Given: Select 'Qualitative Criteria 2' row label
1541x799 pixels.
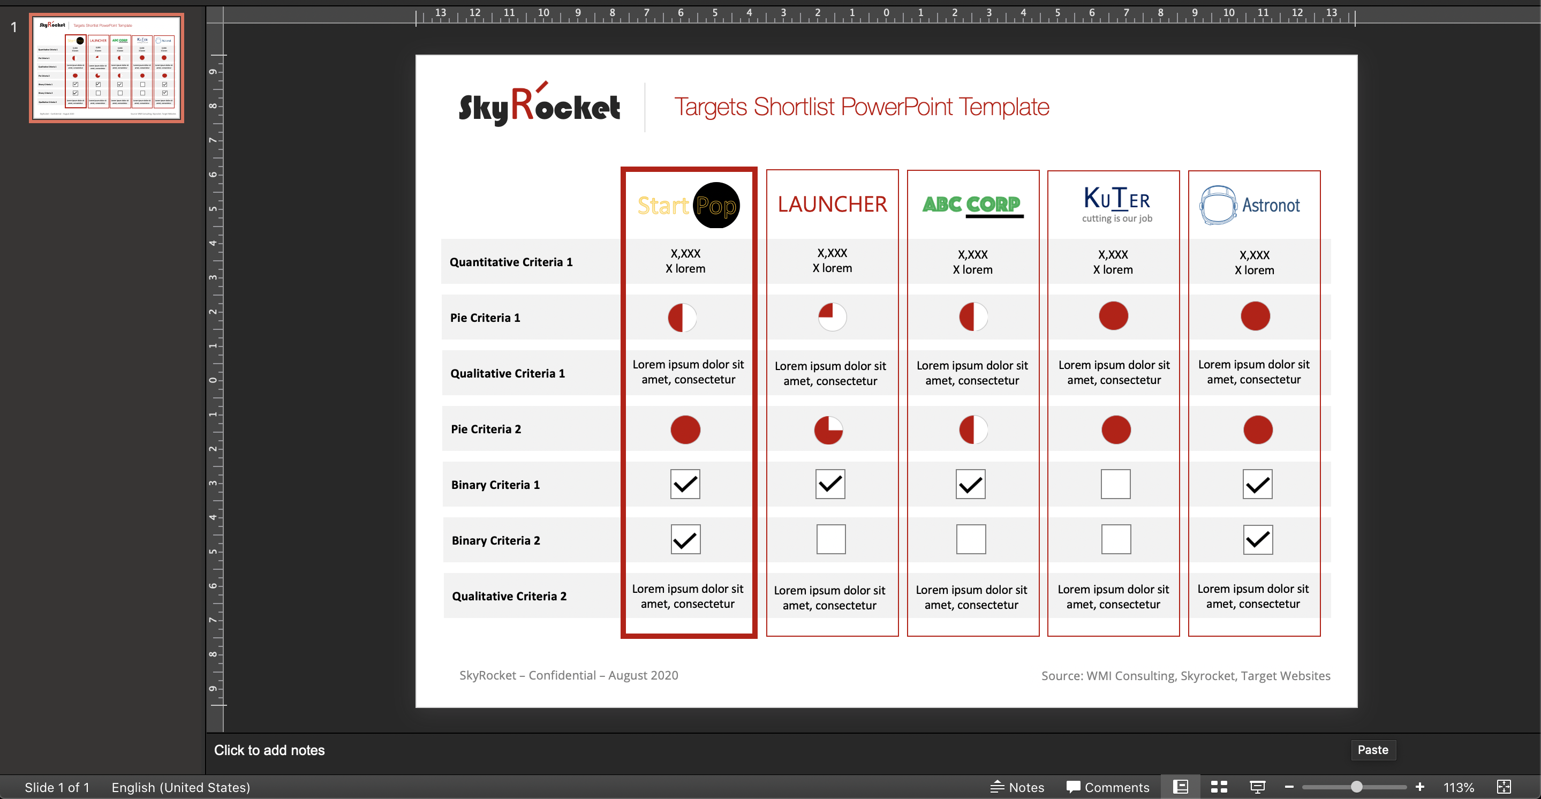Looking at the screenshot, I should 509,596.
